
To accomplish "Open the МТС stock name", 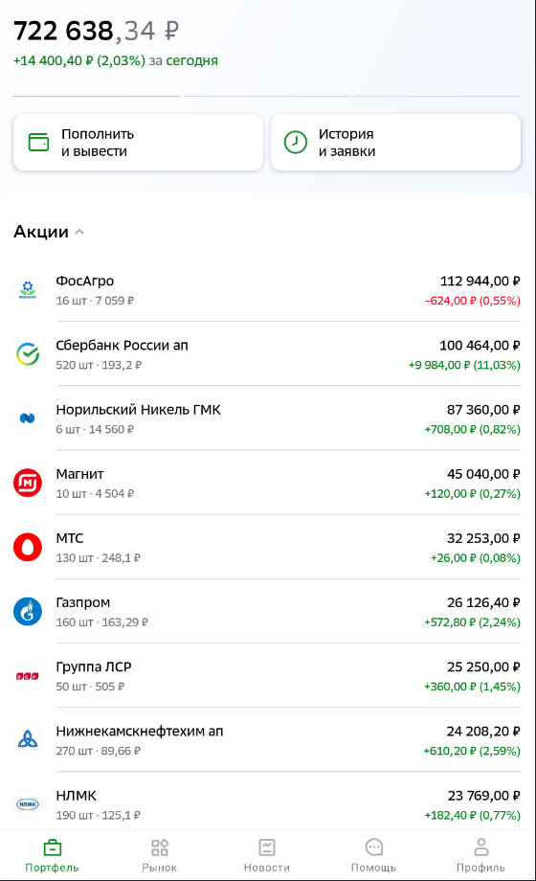I will click(70, 538).
